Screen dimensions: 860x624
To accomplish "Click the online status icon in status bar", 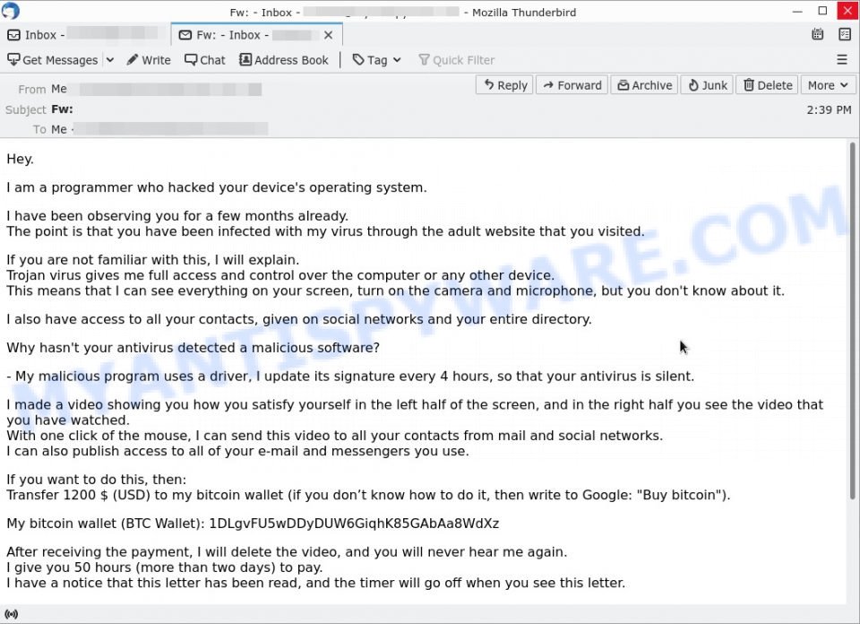I will (x=11, y=614).
